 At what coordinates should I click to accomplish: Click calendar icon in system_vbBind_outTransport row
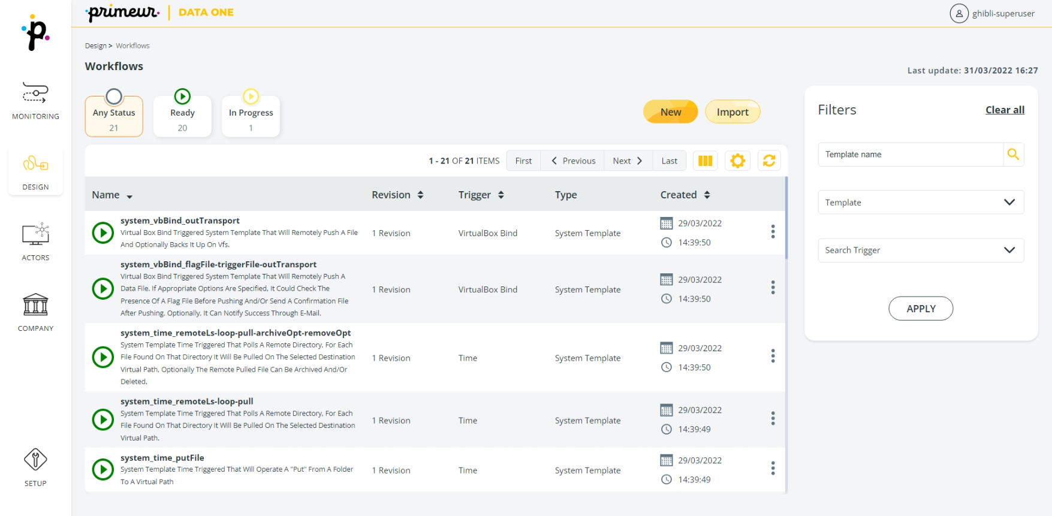coord(666,224)
